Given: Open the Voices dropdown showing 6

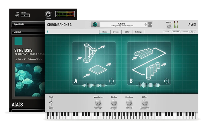Looking at the screenshot, I should point(25,15).
